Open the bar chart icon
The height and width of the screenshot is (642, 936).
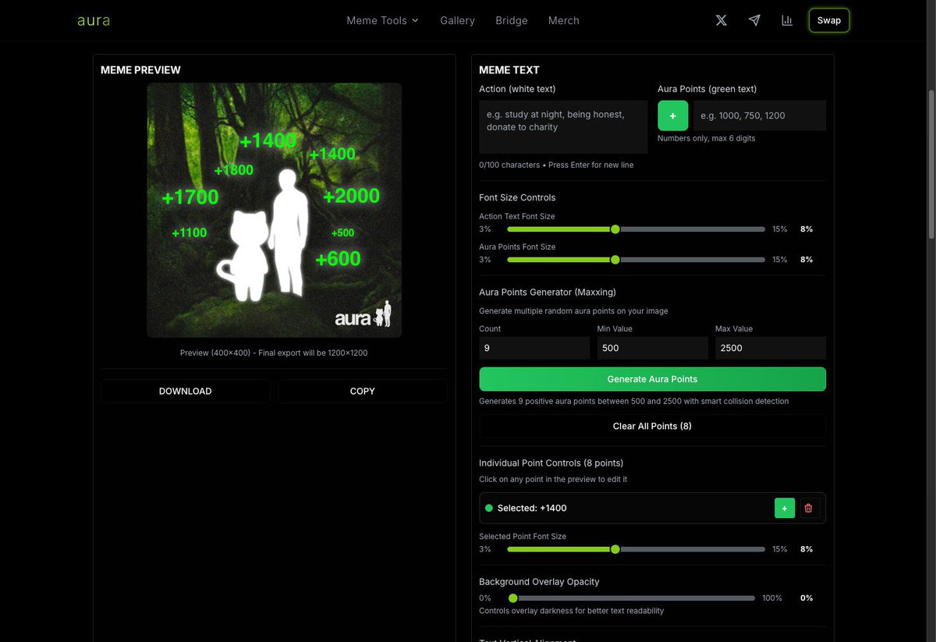tap(787, 20)
